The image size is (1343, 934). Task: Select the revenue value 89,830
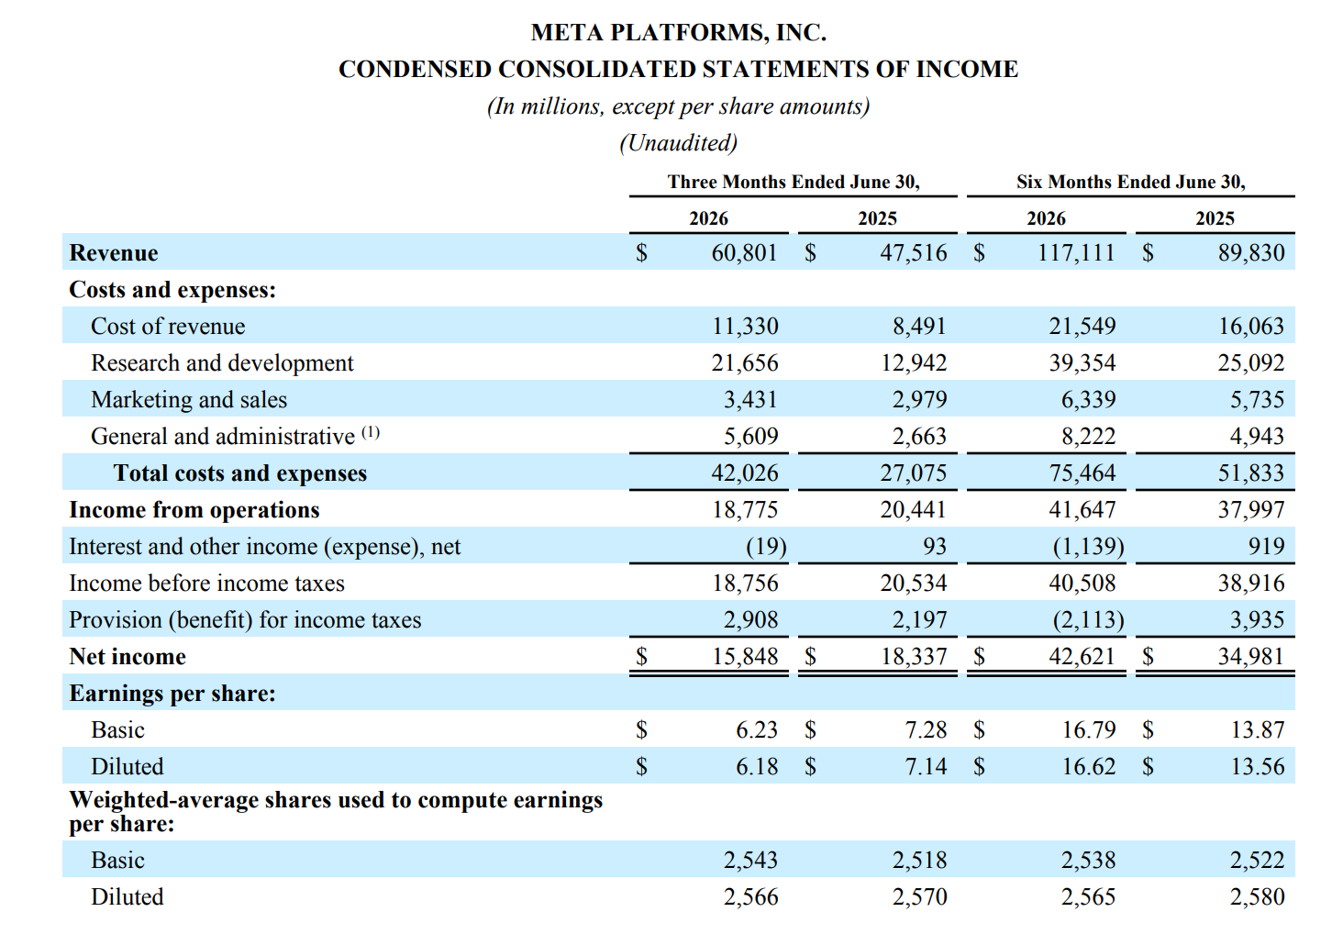pos(1251,253)
